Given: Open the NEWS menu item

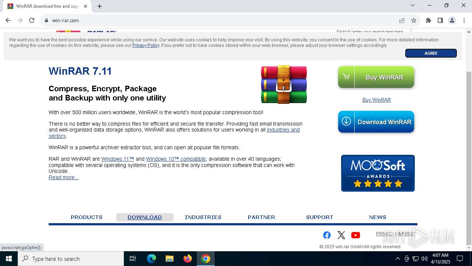Looking at the screenshot, I should click(378, 217).
